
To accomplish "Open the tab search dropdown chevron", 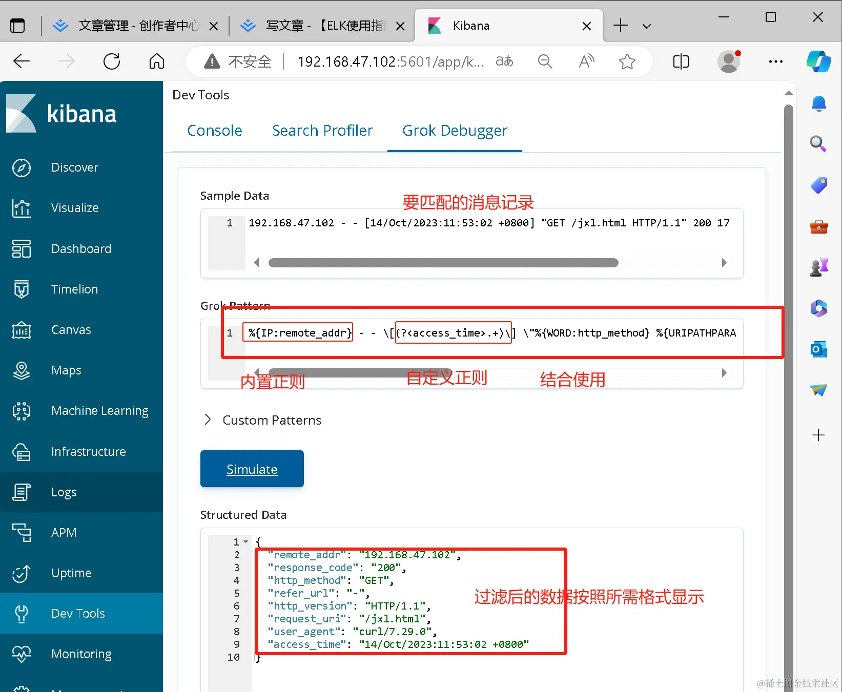I will pyautogui.click(x=647, y=26).
